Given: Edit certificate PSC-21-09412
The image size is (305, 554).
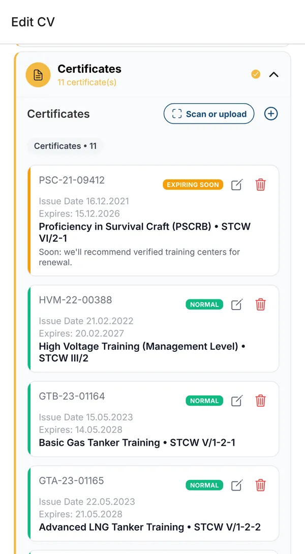Looking at the screenshot, I should point(237,184).
